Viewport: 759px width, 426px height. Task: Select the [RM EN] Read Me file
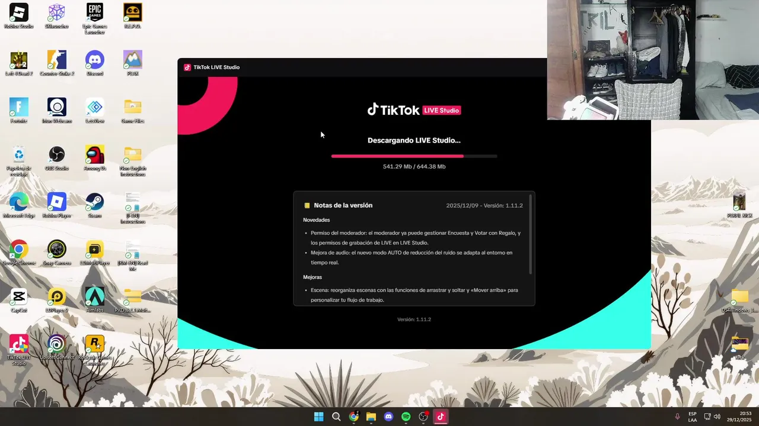pyautogui.click(x=133, y=256)
